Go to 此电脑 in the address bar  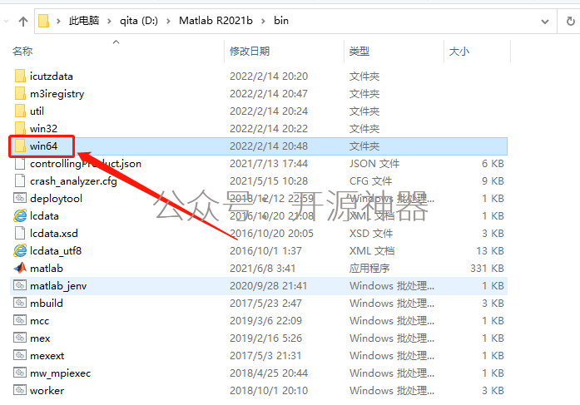pos(85,20)
